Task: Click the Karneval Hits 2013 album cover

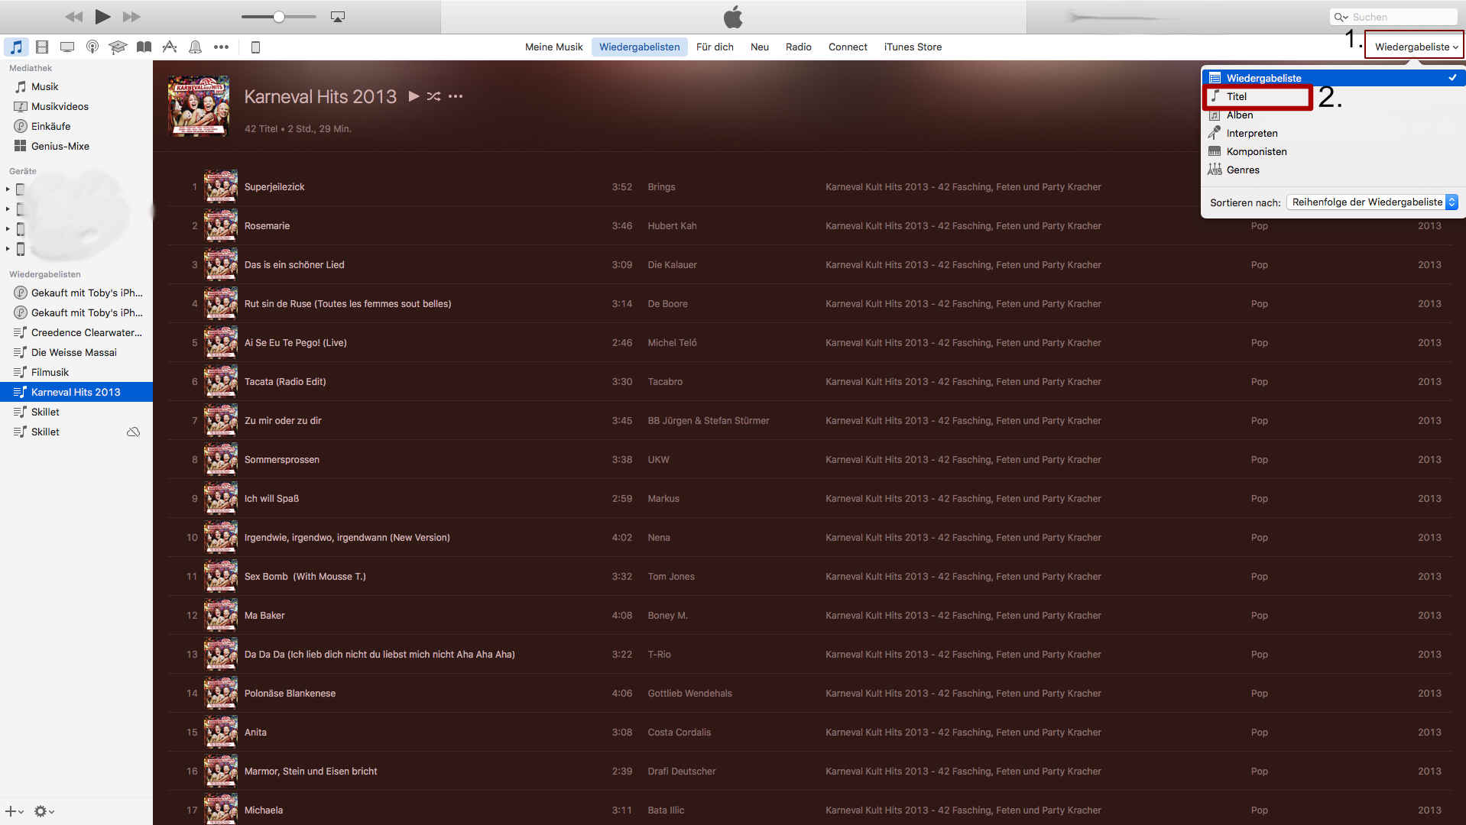Action: (198, 105)
